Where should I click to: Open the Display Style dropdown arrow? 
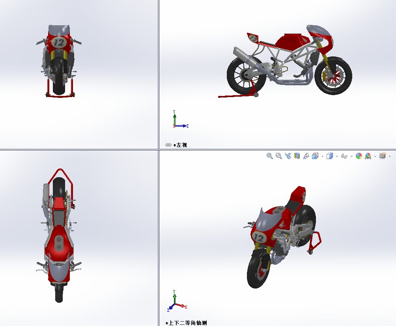pyautogui.click(x=337, y=156)
